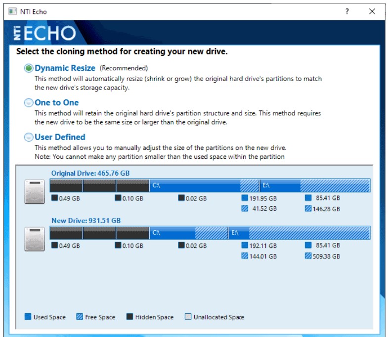
Task: Click the Original Drive disk icon
Action: pos(35,192)
